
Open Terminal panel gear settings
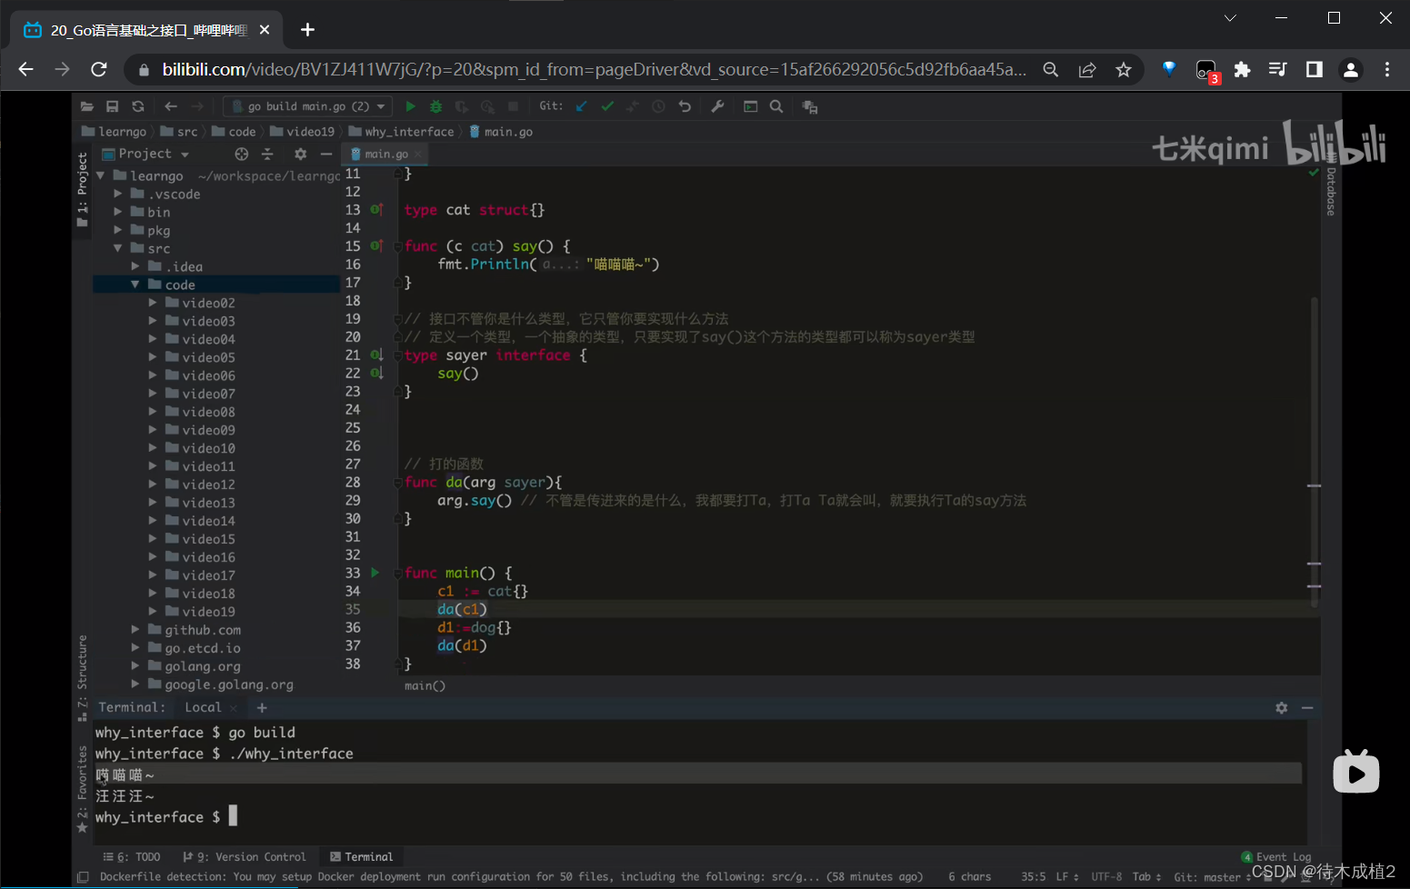[x=1282, y=707]
